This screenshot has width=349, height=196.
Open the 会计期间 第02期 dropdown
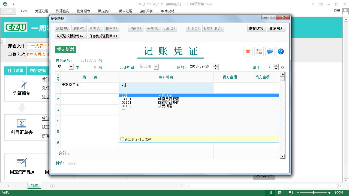156,67
